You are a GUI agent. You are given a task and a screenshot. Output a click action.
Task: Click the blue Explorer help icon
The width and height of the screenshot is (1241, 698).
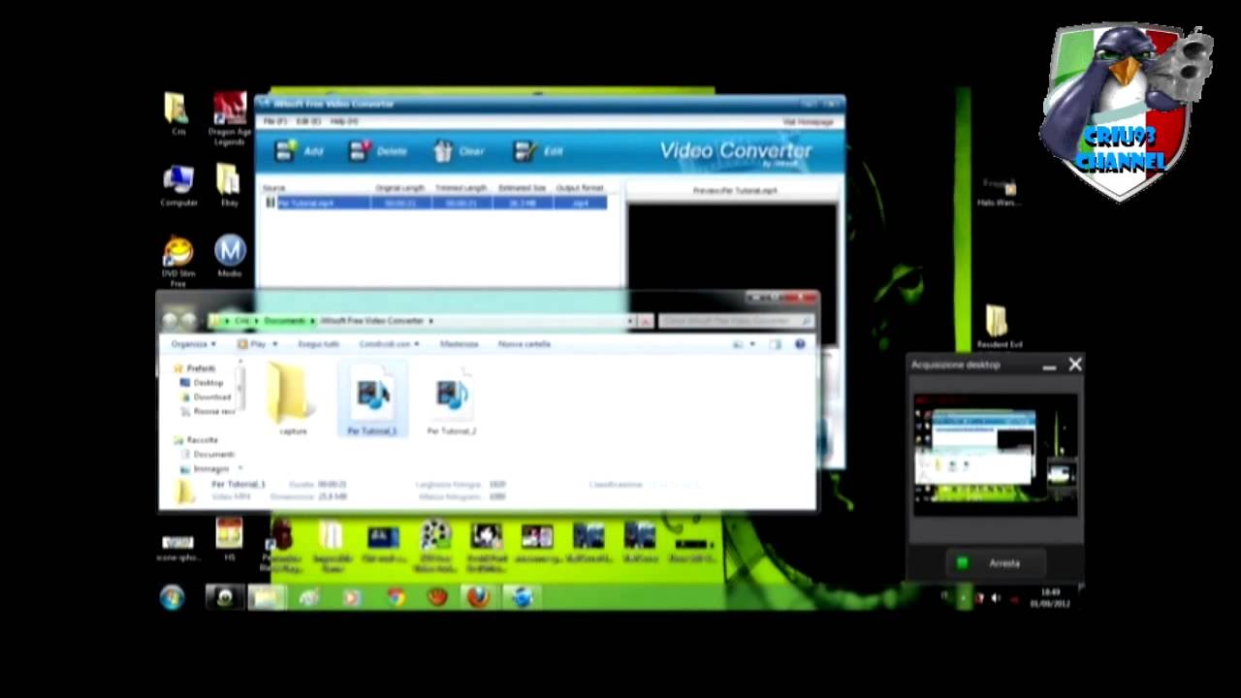[800, 344]
